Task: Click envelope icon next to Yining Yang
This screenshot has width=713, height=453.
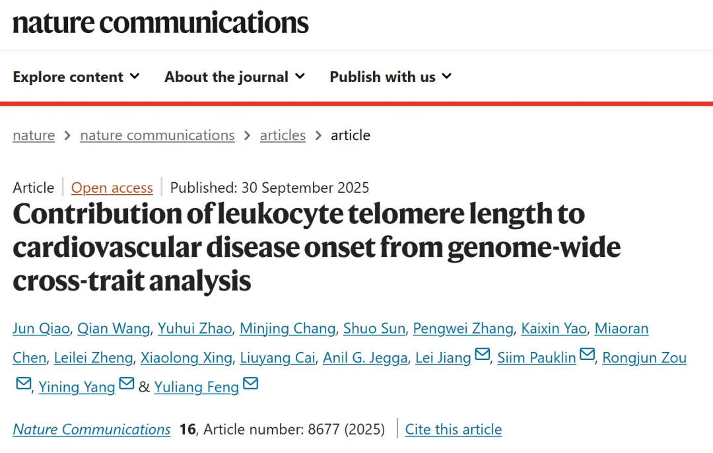Action: click(x=127, y=384)
